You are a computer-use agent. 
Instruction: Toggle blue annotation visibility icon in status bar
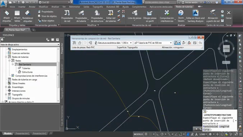coord(188,134)
